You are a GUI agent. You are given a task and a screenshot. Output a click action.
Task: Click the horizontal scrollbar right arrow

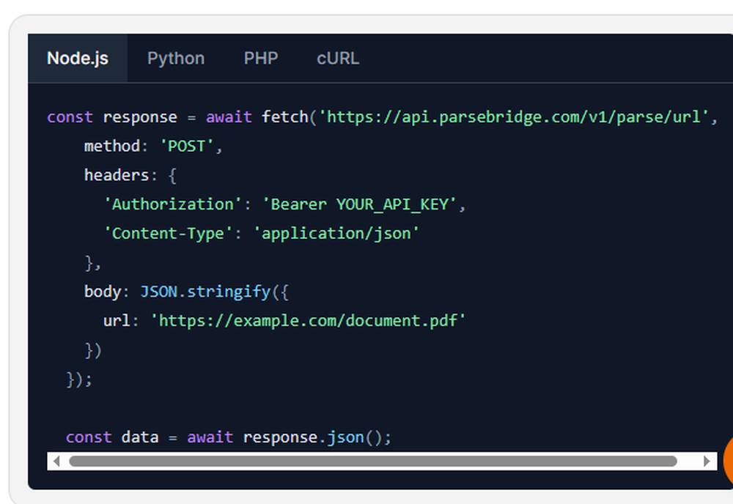coord(707,462)
